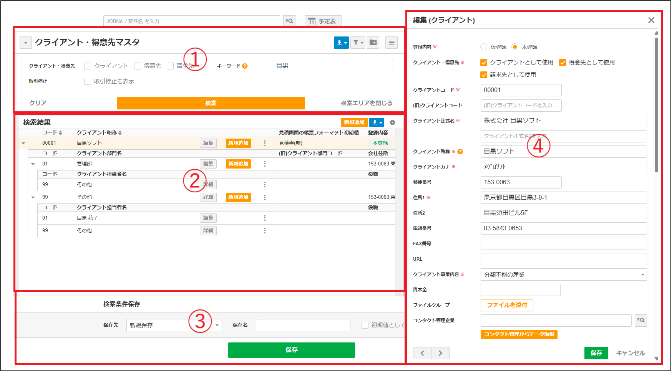Click the keyword help question mark icon
Image resolution: width=672 pixels, height=372 pixels.
245,66
